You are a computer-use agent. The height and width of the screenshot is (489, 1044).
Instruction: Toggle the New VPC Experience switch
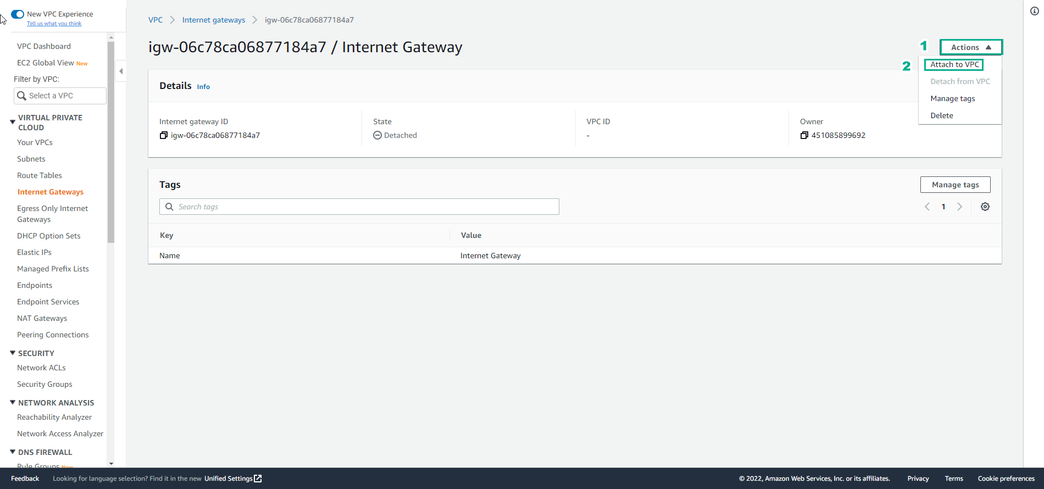coord(18,14)
